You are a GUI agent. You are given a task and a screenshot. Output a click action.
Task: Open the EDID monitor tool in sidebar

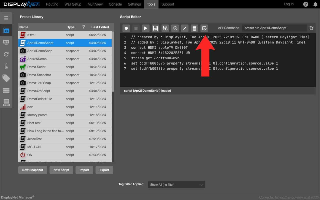coord(6,42)
